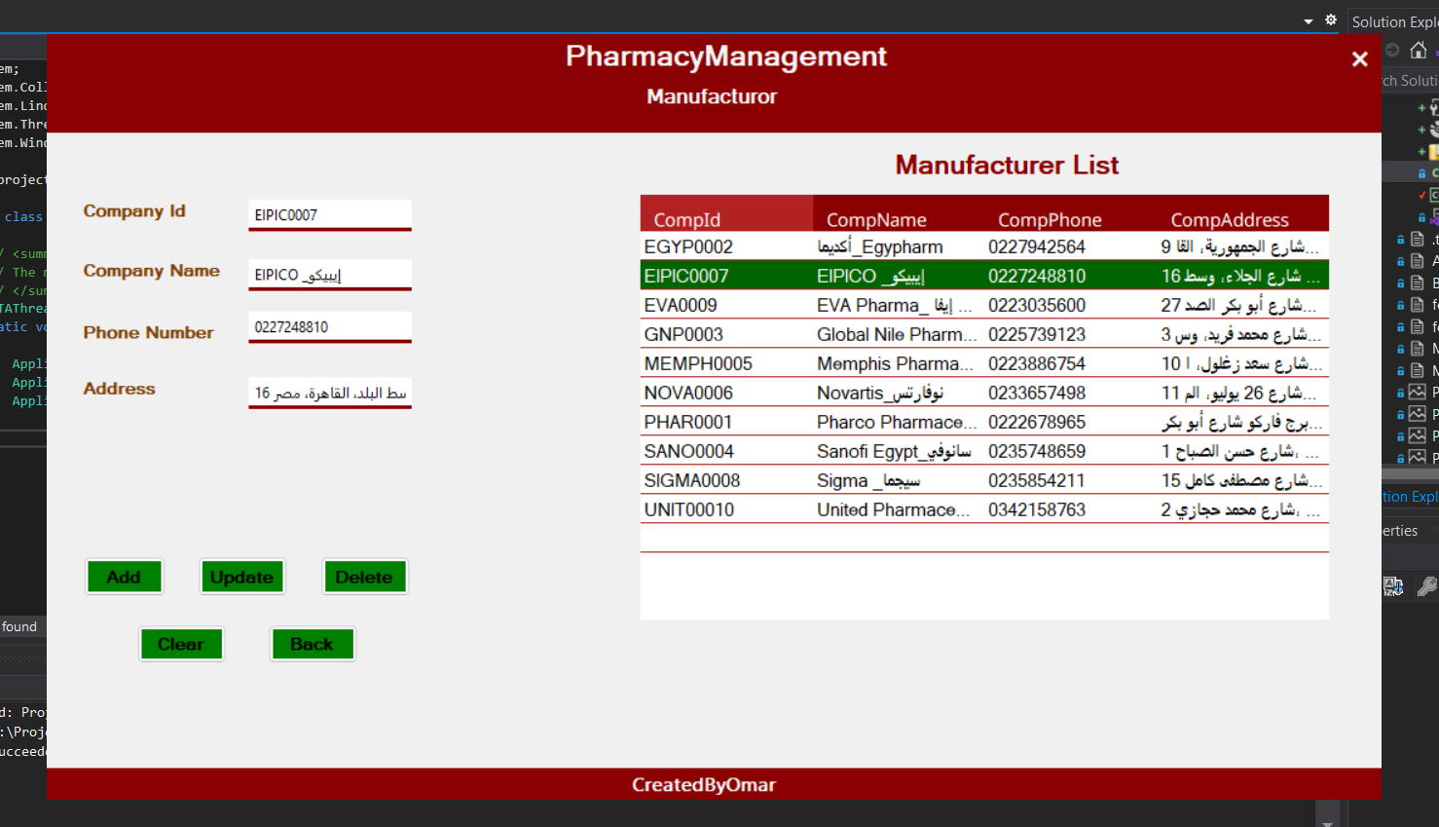This screenshot has height=827, width=1439.
Task: Select the SIGMA0008 row in Manufacturer List
Action: point(983,480)
